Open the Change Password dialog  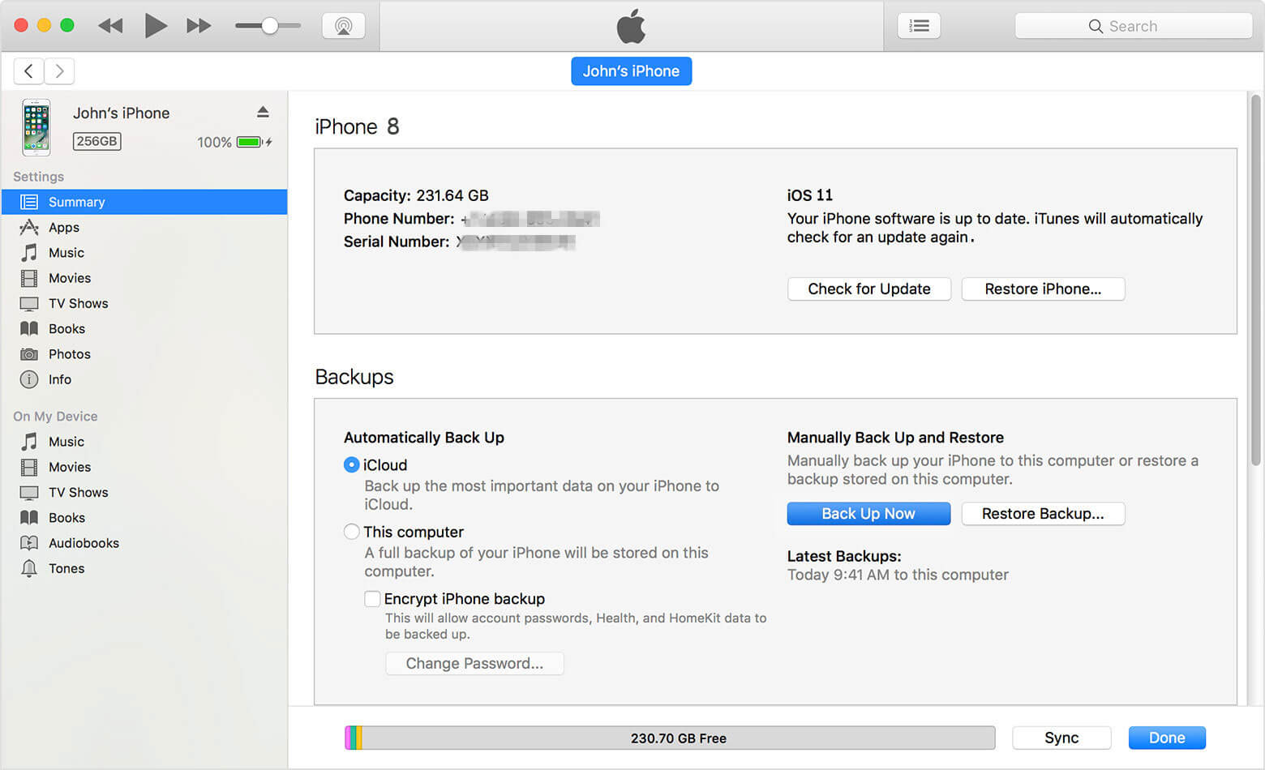[x=474, y=663]
